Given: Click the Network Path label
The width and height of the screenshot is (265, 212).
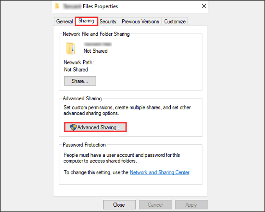Looking at the screenshot, I should [79, 62].
